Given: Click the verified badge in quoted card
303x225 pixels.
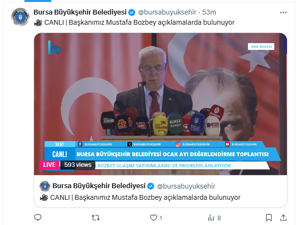Looking at the screenshot, I should pos(151,186).
